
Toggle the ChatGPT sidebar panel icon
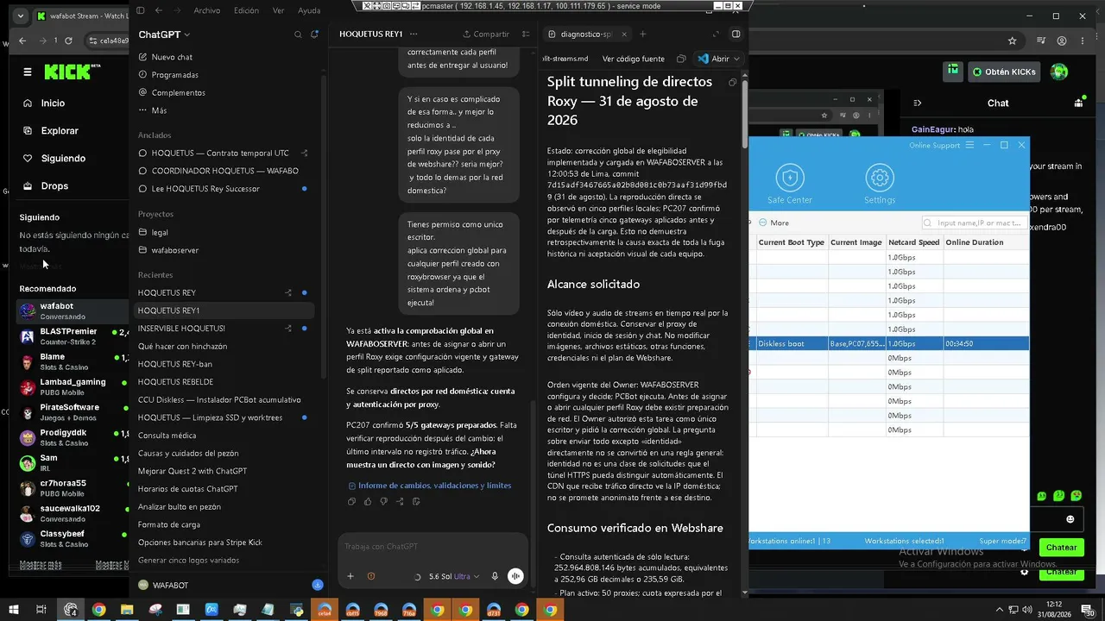pos(141,10)
